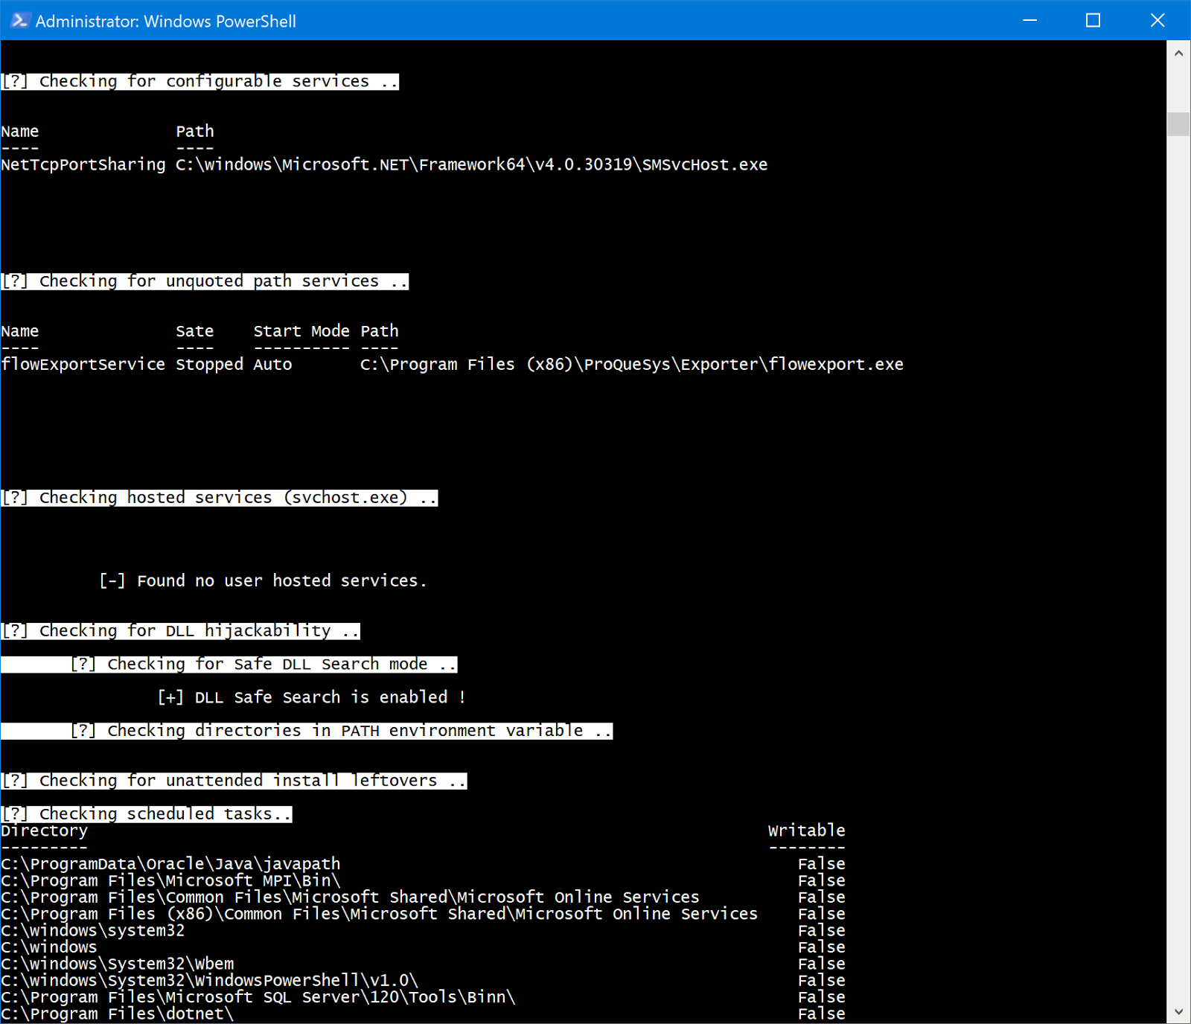Screen dimensions: 1191x1024
Task: Click the scrollbar up arrow
Action: pyautogui.click(x=1178, y=52)
